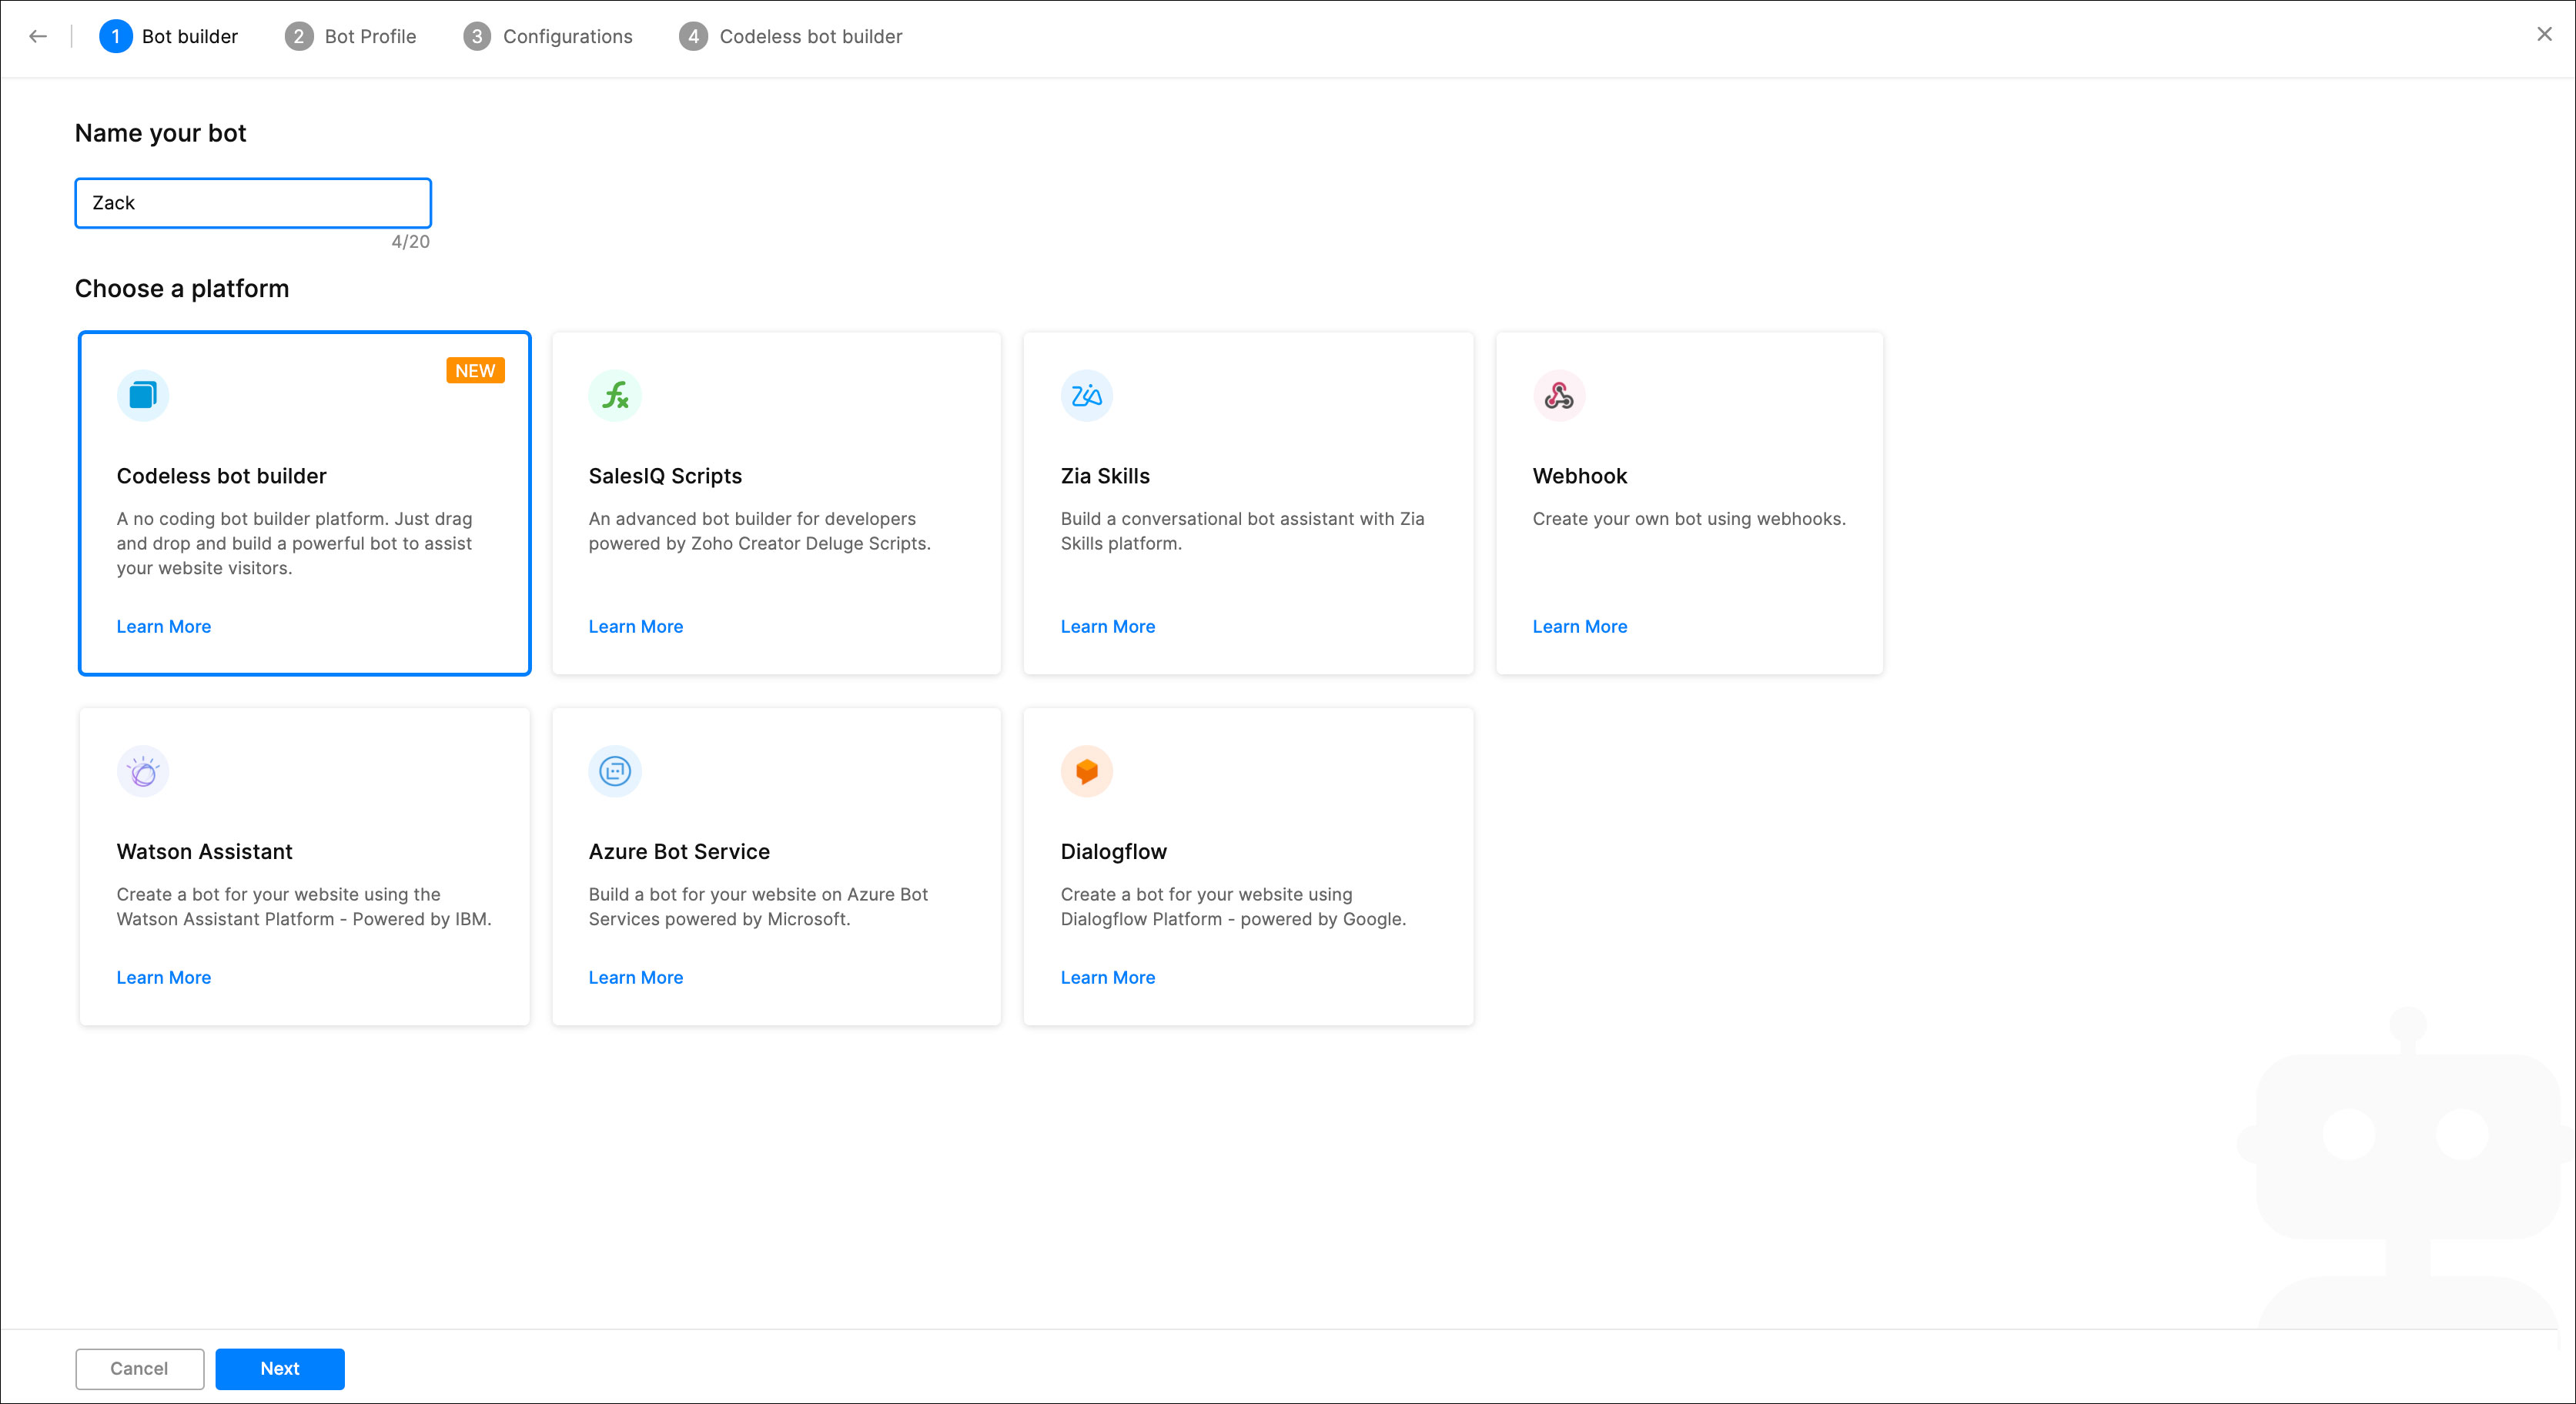Go to step 2 Bot Profile
Image resolution: width=2576 pixels, height=1404 pixels.
click(x=350, y=36)
